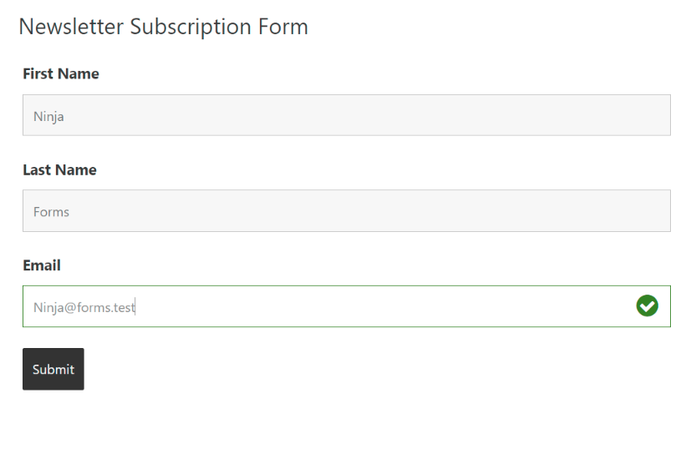Click the "@" symbol in the email address
This screenshot has height=454, width=691.
click(x=70, y=308)
